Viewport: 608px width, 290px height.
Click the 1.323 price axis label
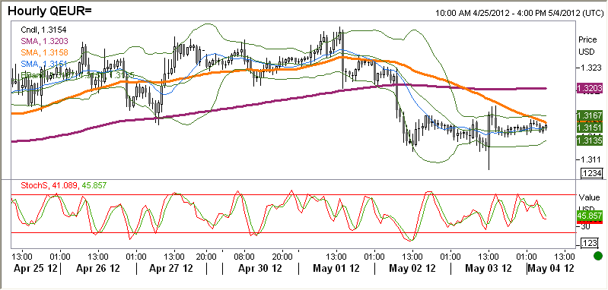tap(590, 68)
